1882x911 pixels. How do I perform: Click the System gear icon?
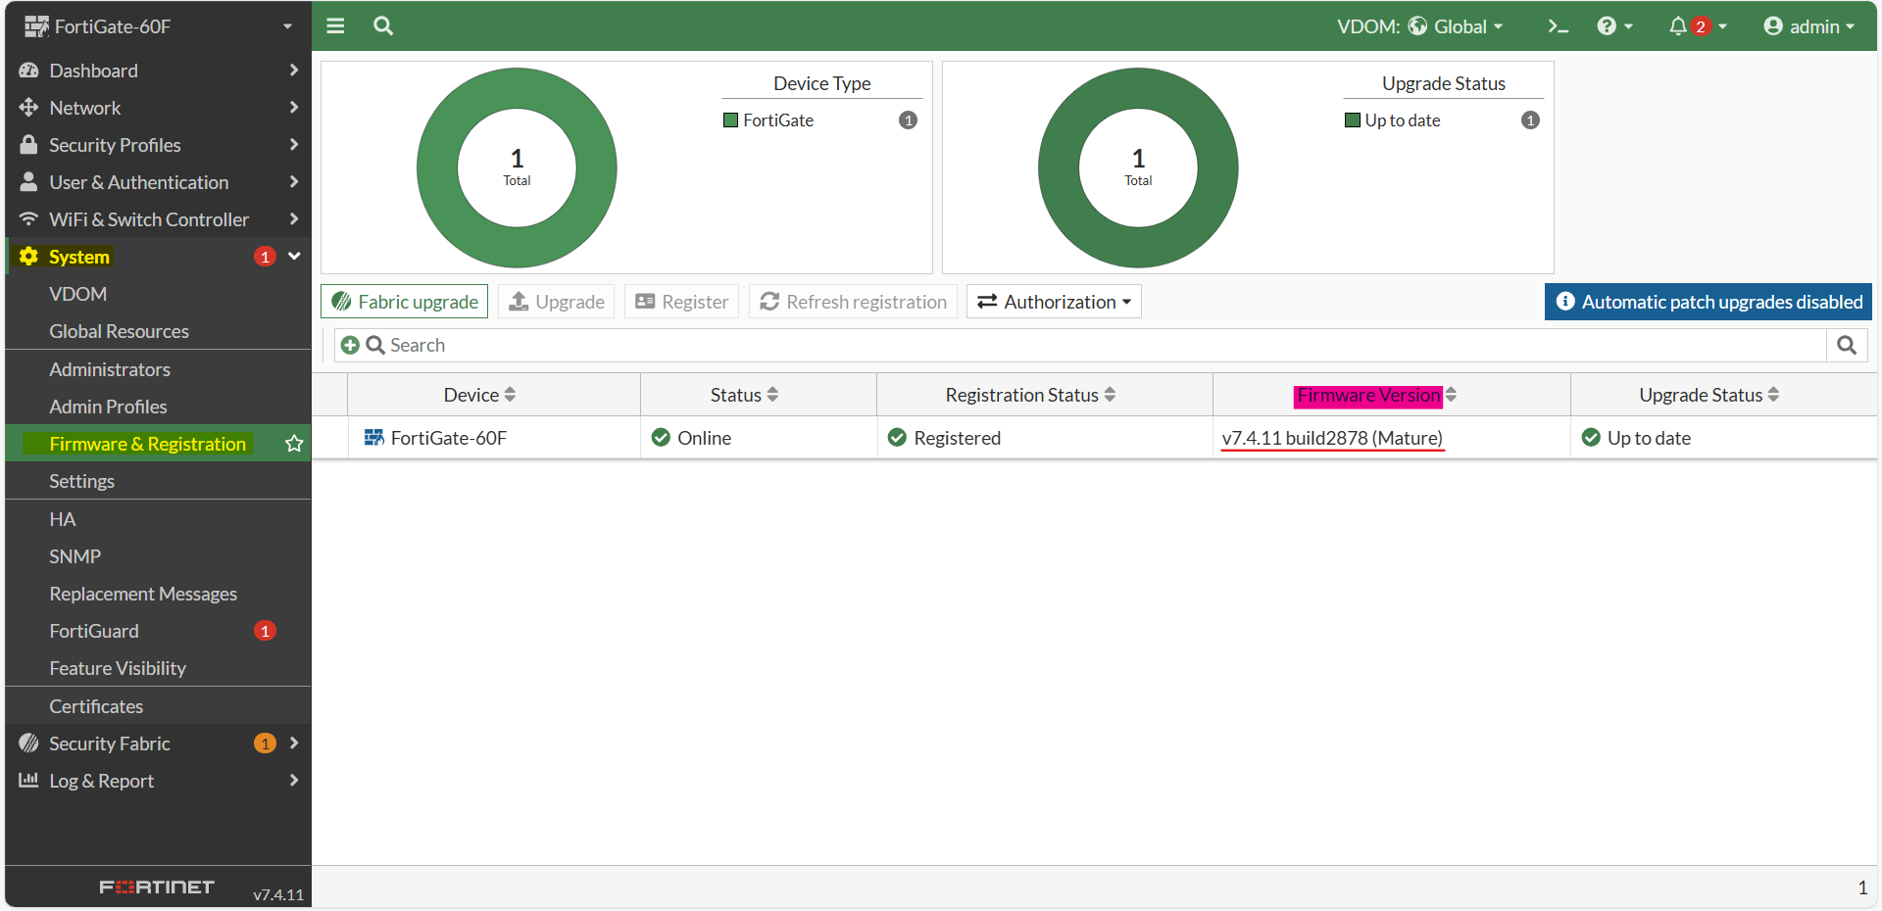click(x=29, y=257)
